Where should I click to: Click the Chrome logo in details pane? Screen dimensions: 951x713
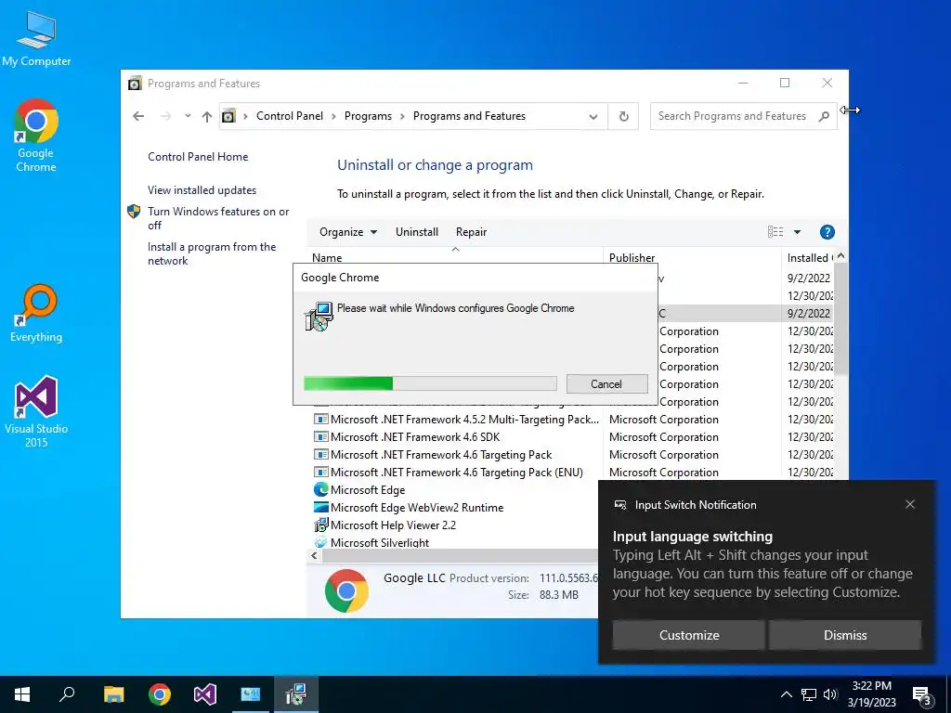coord(346,590)
